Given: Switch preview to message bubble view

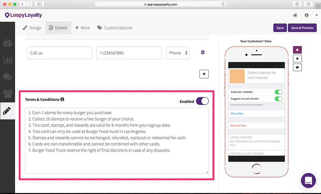Looking at the screenshot, I should coord(297,68).
